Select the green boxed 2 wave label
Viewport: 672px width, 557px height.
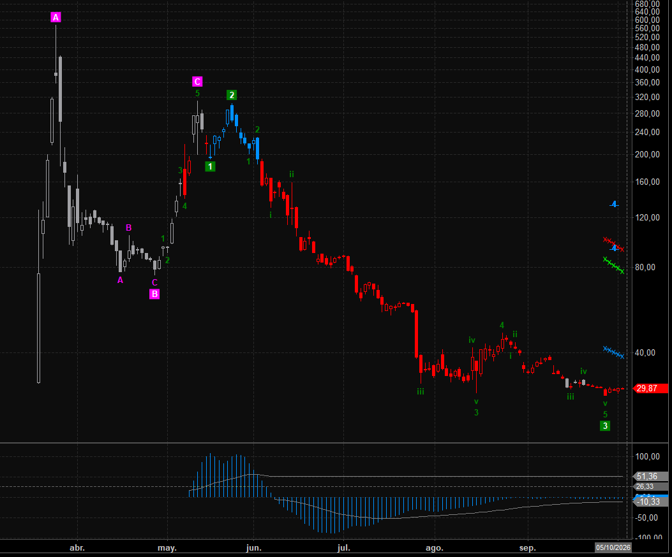click(232, 95)
